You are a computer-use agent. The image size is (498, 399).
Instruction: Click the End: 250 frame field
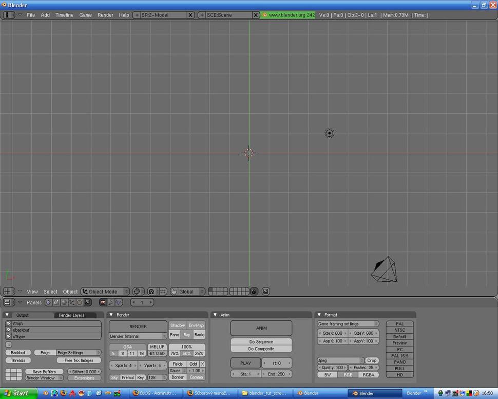[276, 374]
